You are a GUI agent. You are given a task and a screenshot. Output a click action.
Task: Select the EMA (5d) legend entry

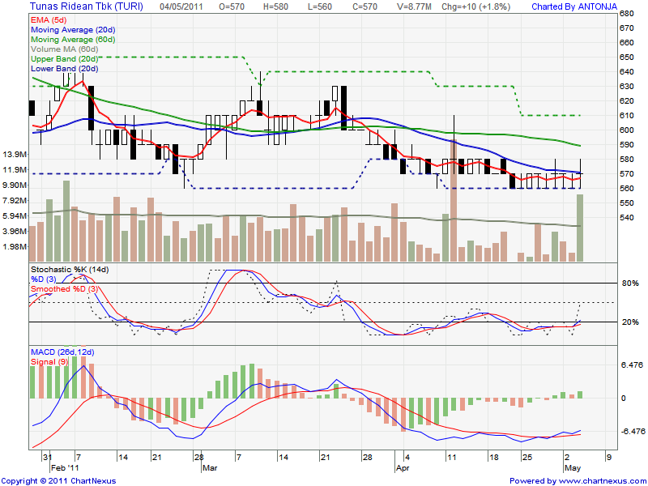(49, 20)
